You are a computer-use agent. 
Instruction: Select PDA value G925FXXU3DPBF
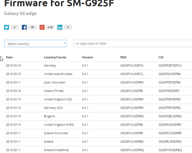coord(132,133)
